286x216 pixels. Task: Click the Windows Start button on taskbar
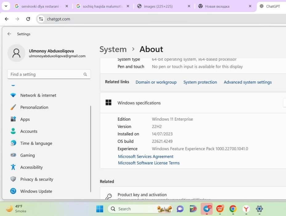tap(100, 209)
